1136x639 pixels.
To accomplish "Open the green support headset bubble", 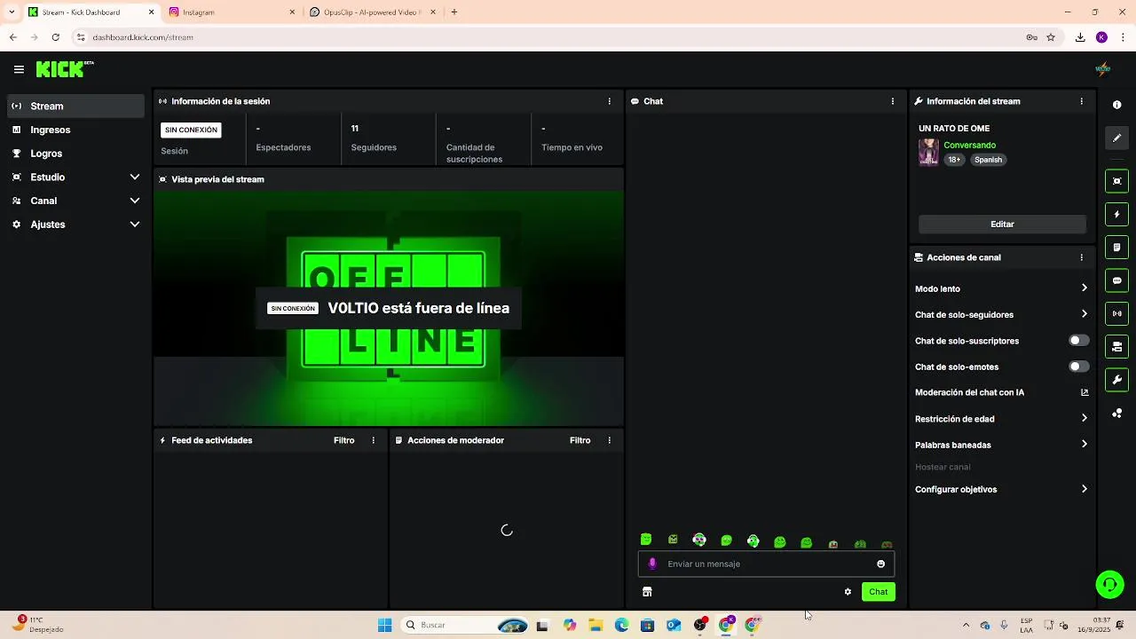I will pyautogui.click(x=1109, y=584).
